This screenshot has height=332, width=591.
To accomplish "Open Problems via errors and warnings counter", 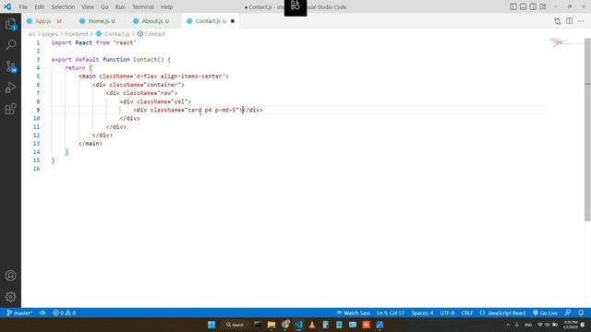I will point(64,313).
